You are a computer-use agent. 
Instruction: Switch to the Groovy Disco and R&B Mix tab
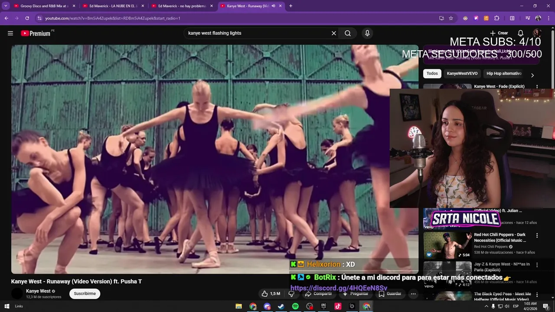tap(45, 6)
